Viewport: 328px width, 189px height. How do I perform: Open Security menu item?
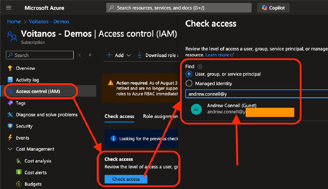pyautogui.click(x=24, y=126)
